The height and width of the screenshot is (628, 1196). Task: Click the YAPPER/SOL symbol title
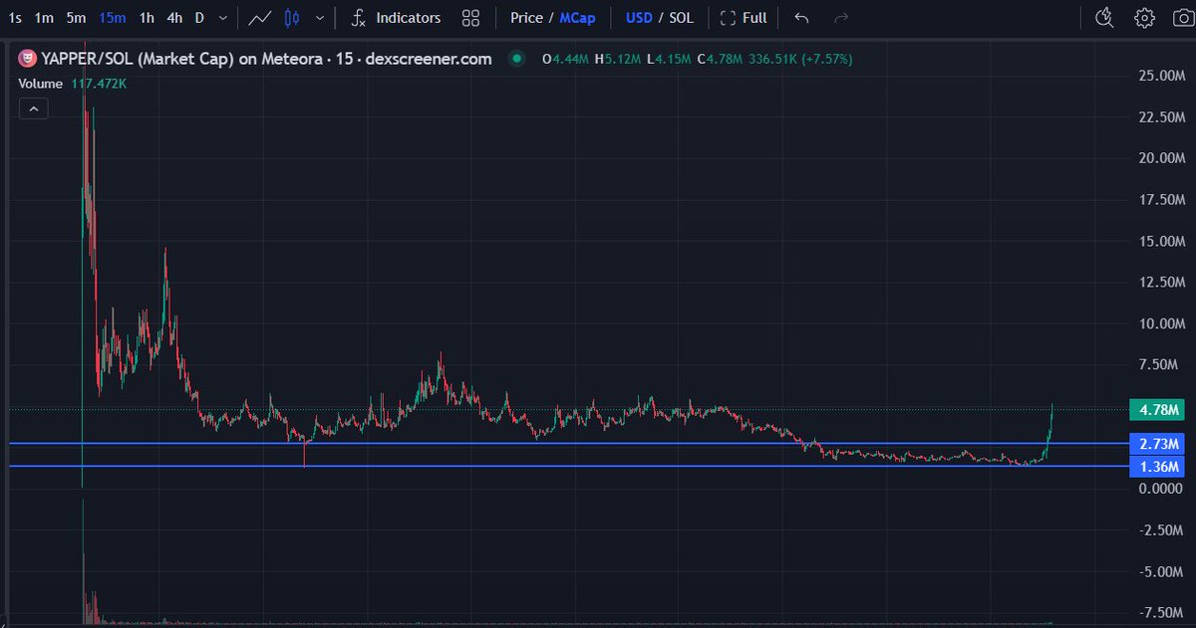coord(266,59)
